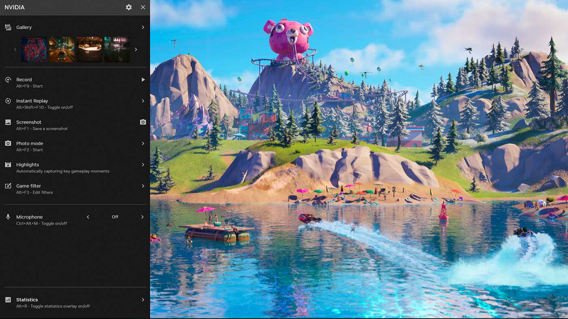Open Game filter chevron
Screen dimensions: 568x319
click(143, 186)
